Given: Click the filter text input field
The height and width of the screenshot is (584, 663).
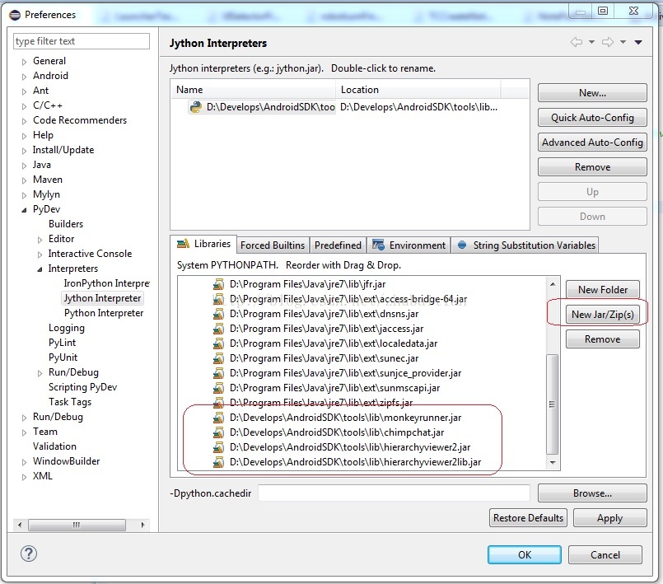Looking at the screenshot, I should [82, 41].
